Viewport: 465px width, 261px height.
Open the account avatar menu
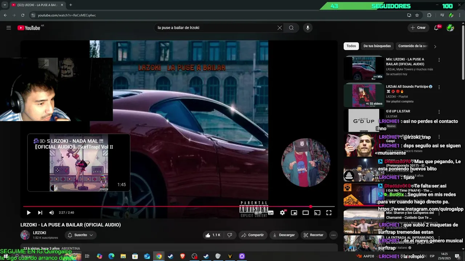coord(450,28)
